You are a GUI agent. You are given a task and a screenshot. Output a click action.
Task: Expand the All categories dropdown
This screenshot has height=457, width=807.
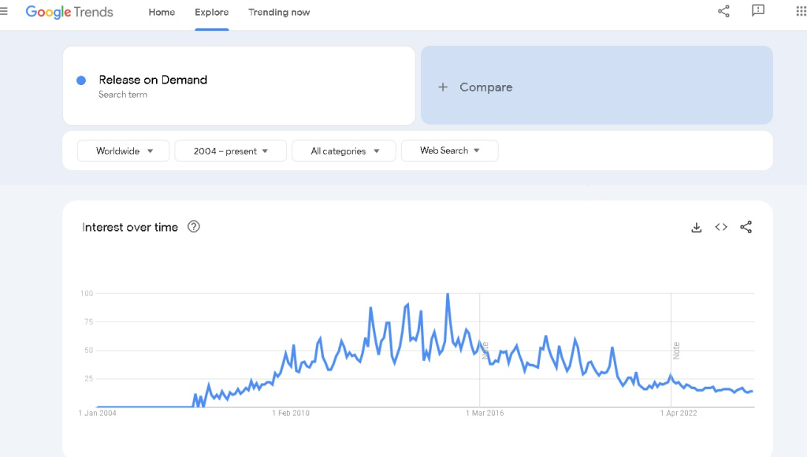pyautogui.click(x=344, y=150)
